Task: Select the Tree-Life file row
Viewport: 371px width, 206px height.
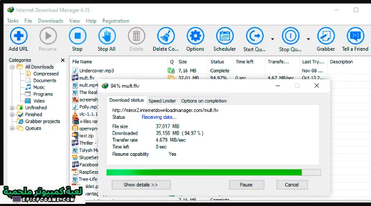Action: [x=85, y=179]
